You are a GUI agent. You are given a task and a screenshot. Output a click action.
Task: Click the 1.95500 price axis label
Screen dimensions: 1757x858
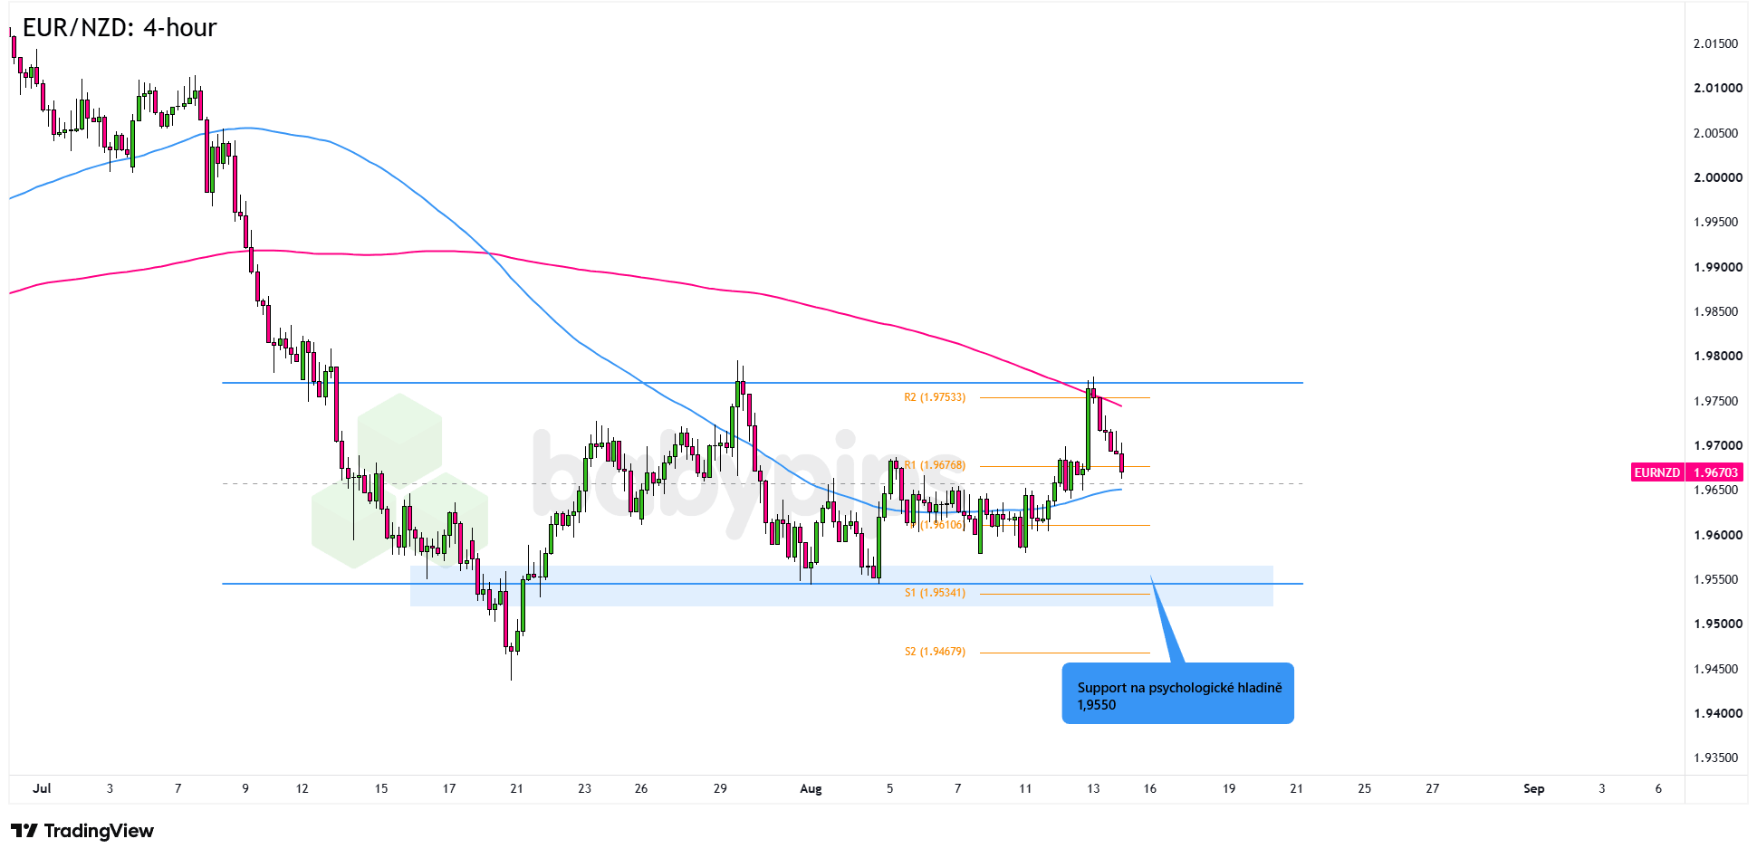pos(1716,579)
